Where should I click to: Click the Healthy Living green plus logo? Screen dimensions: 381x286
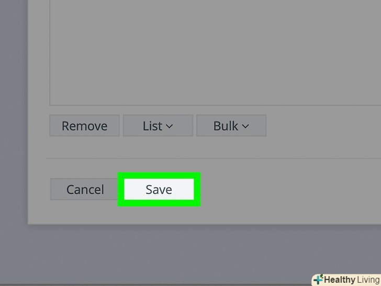click(318, 279)
